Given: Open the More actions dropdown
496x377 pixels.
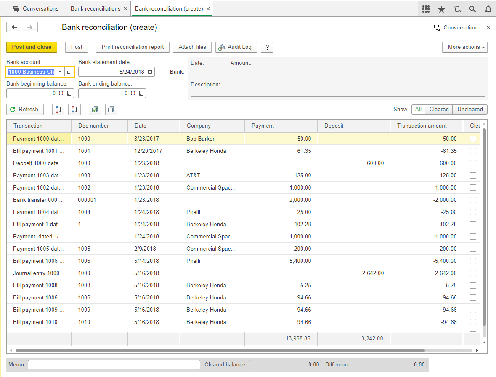Looking at the screenshot, I should point(464,47).
